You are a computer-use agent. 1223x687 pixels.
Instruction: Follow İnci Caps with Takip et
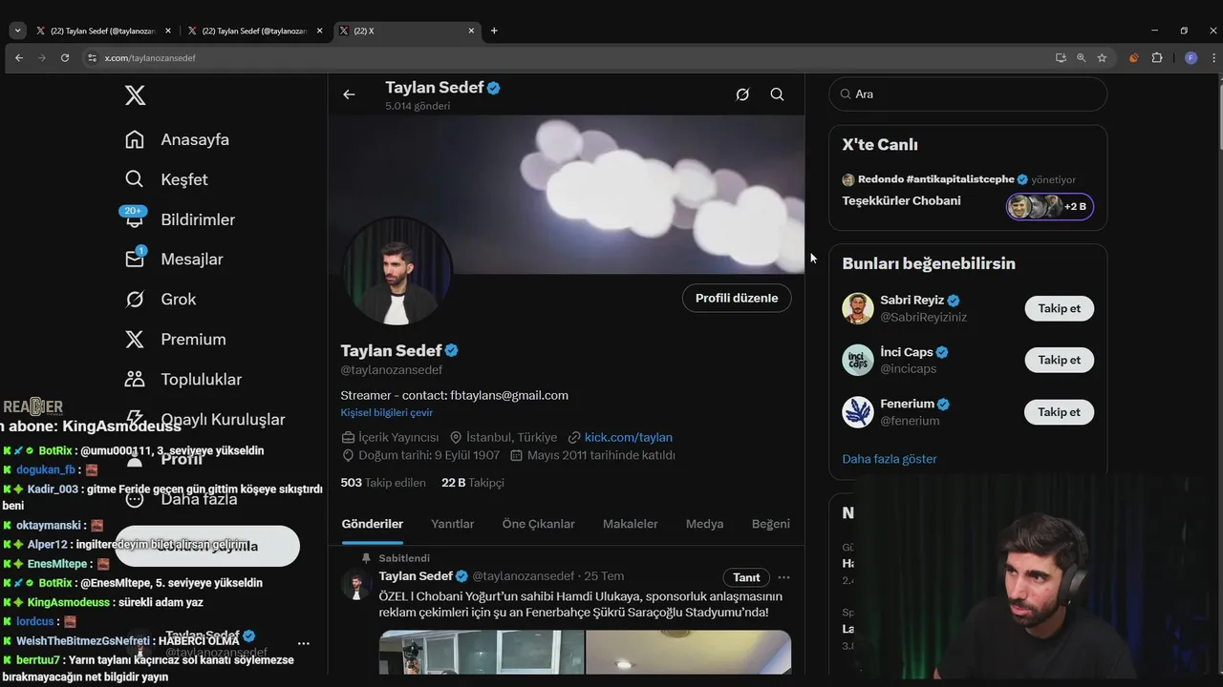[1060, 360]
